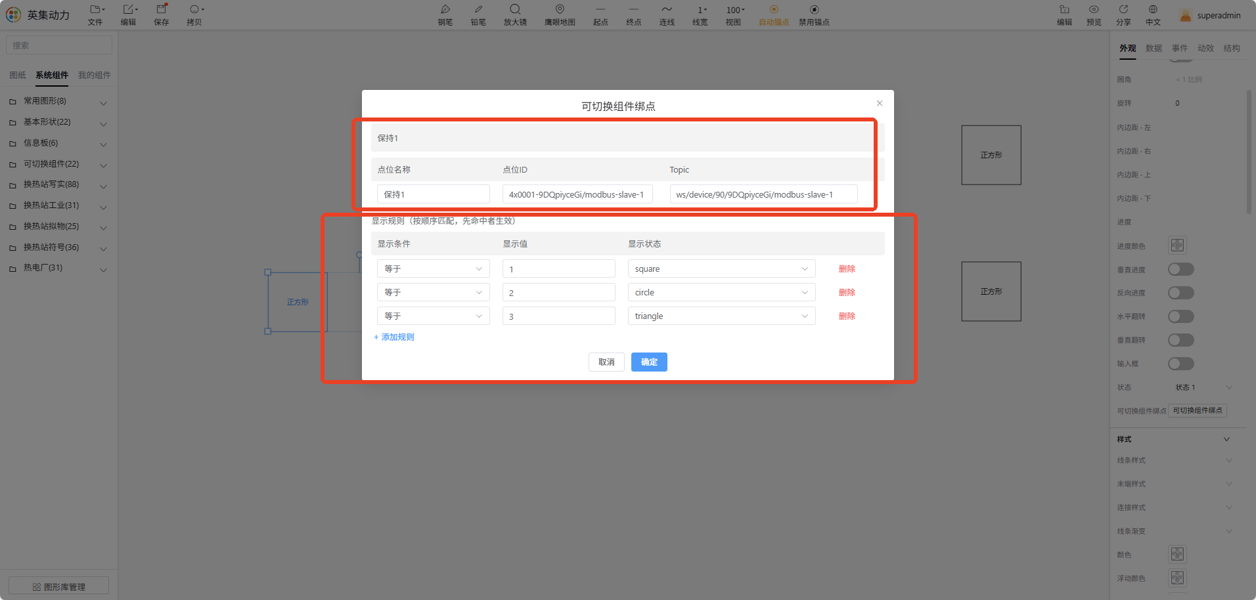Open the 浮动颜色 color swatch
The height and width of the screenshot is (600, 1256).
[x=1177, y=578]
